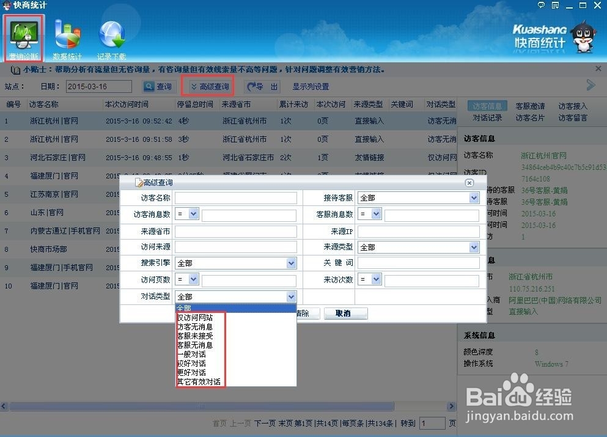Open the 搜索引擎 dropdown

pos(289,263)
